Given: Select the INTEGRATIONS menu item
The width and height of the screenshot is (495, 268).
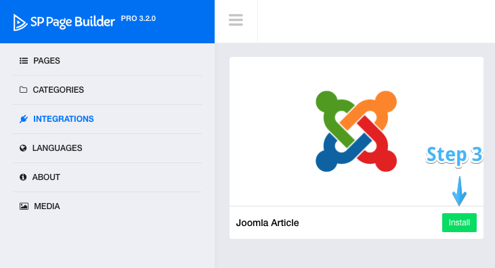Looking at the screenshot, I should (x=108, y=119).
